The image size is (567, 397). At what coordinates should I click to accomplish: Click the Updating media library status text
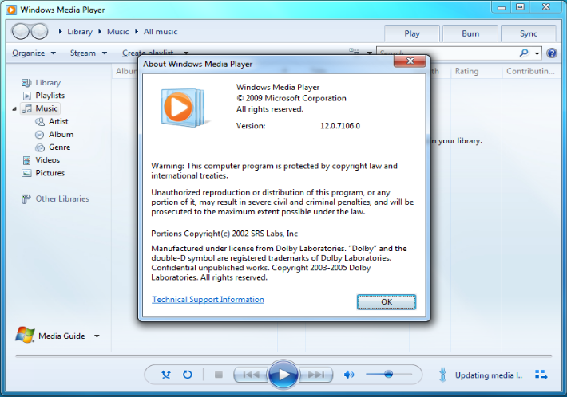click(x=489, y=375)
